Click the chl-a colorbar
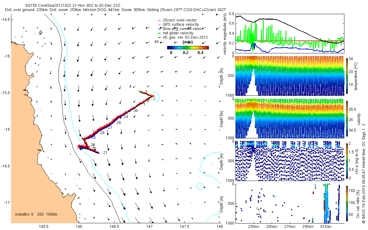 (347, 161)
